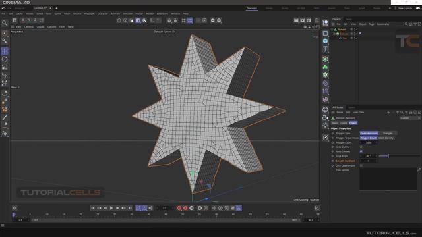The width and height of the screenshot is (422, 237).
Task: Play the animation forward
Action: click(x=111, y=208)
